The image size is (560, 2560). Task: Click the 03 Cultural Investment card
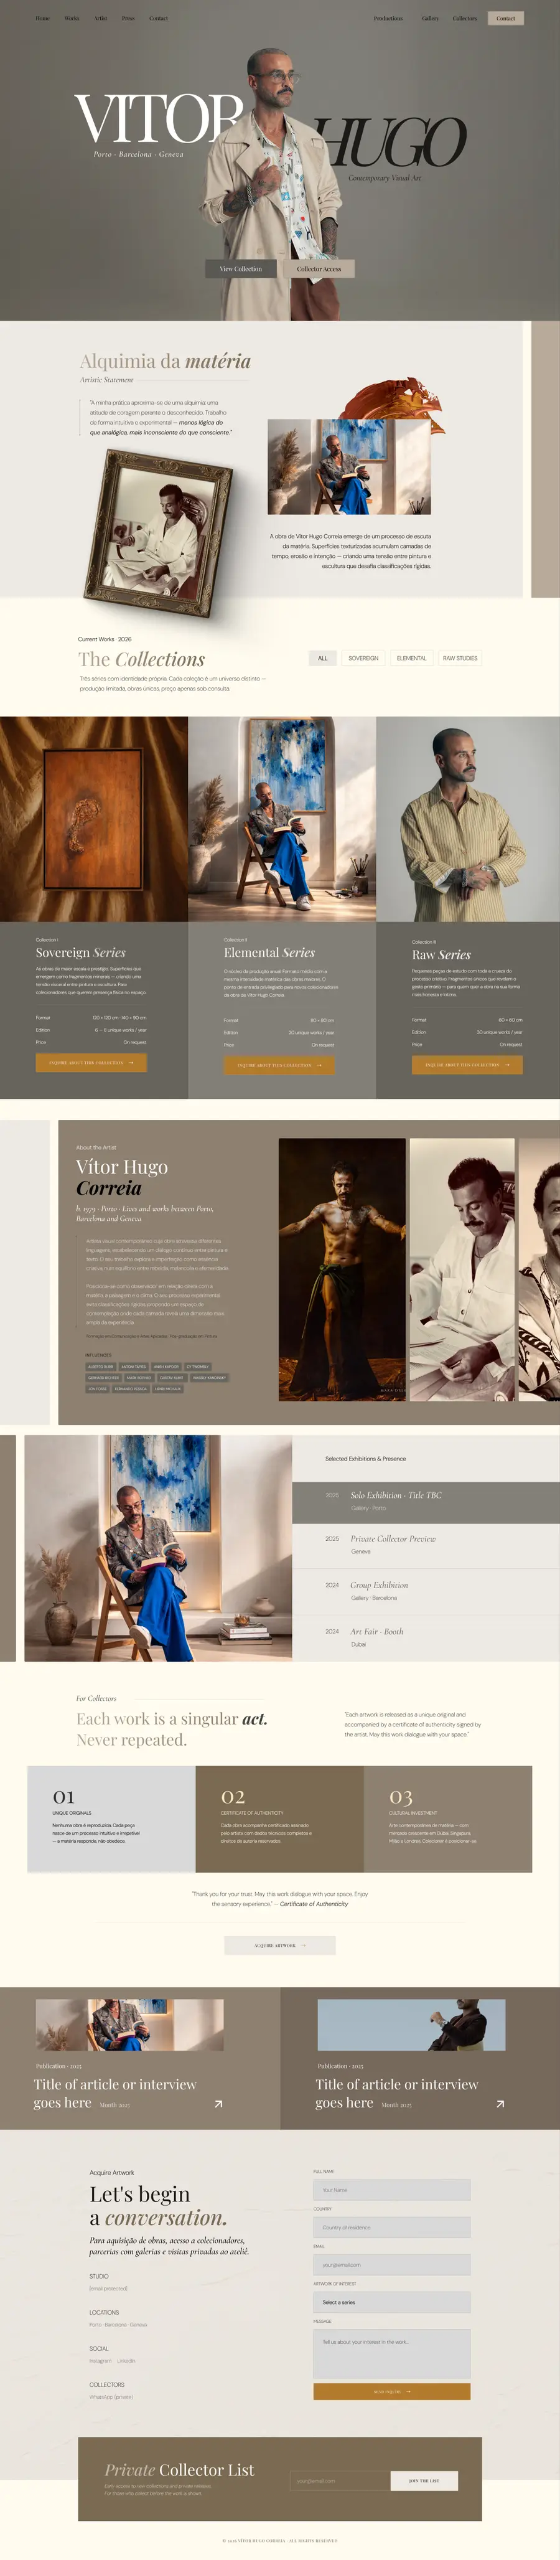(448, 1819)
